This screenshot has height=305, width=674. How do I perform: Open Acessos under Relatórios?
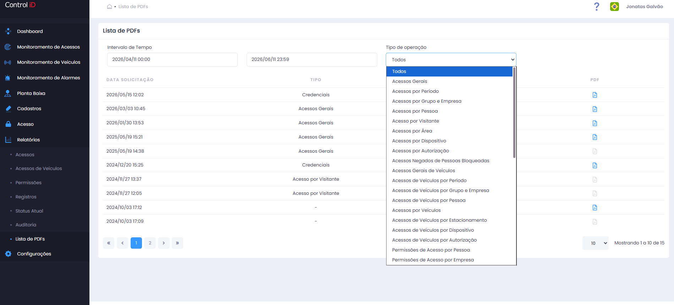tap(25, 154)
